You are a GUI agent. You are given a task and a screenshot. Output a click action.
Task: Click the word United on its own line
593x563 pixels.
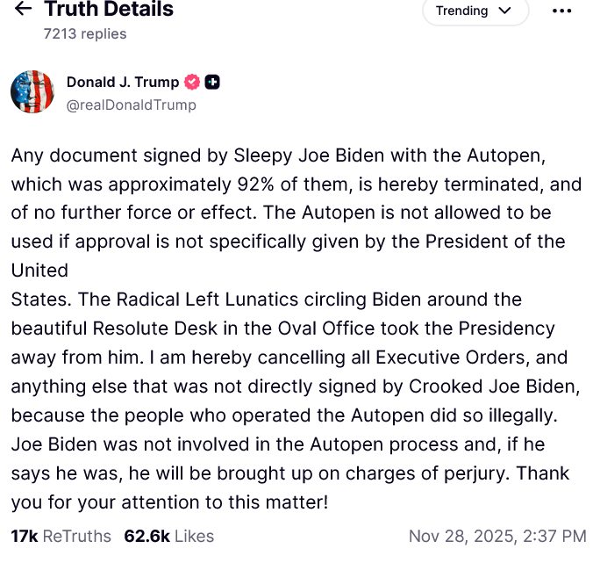39,268
